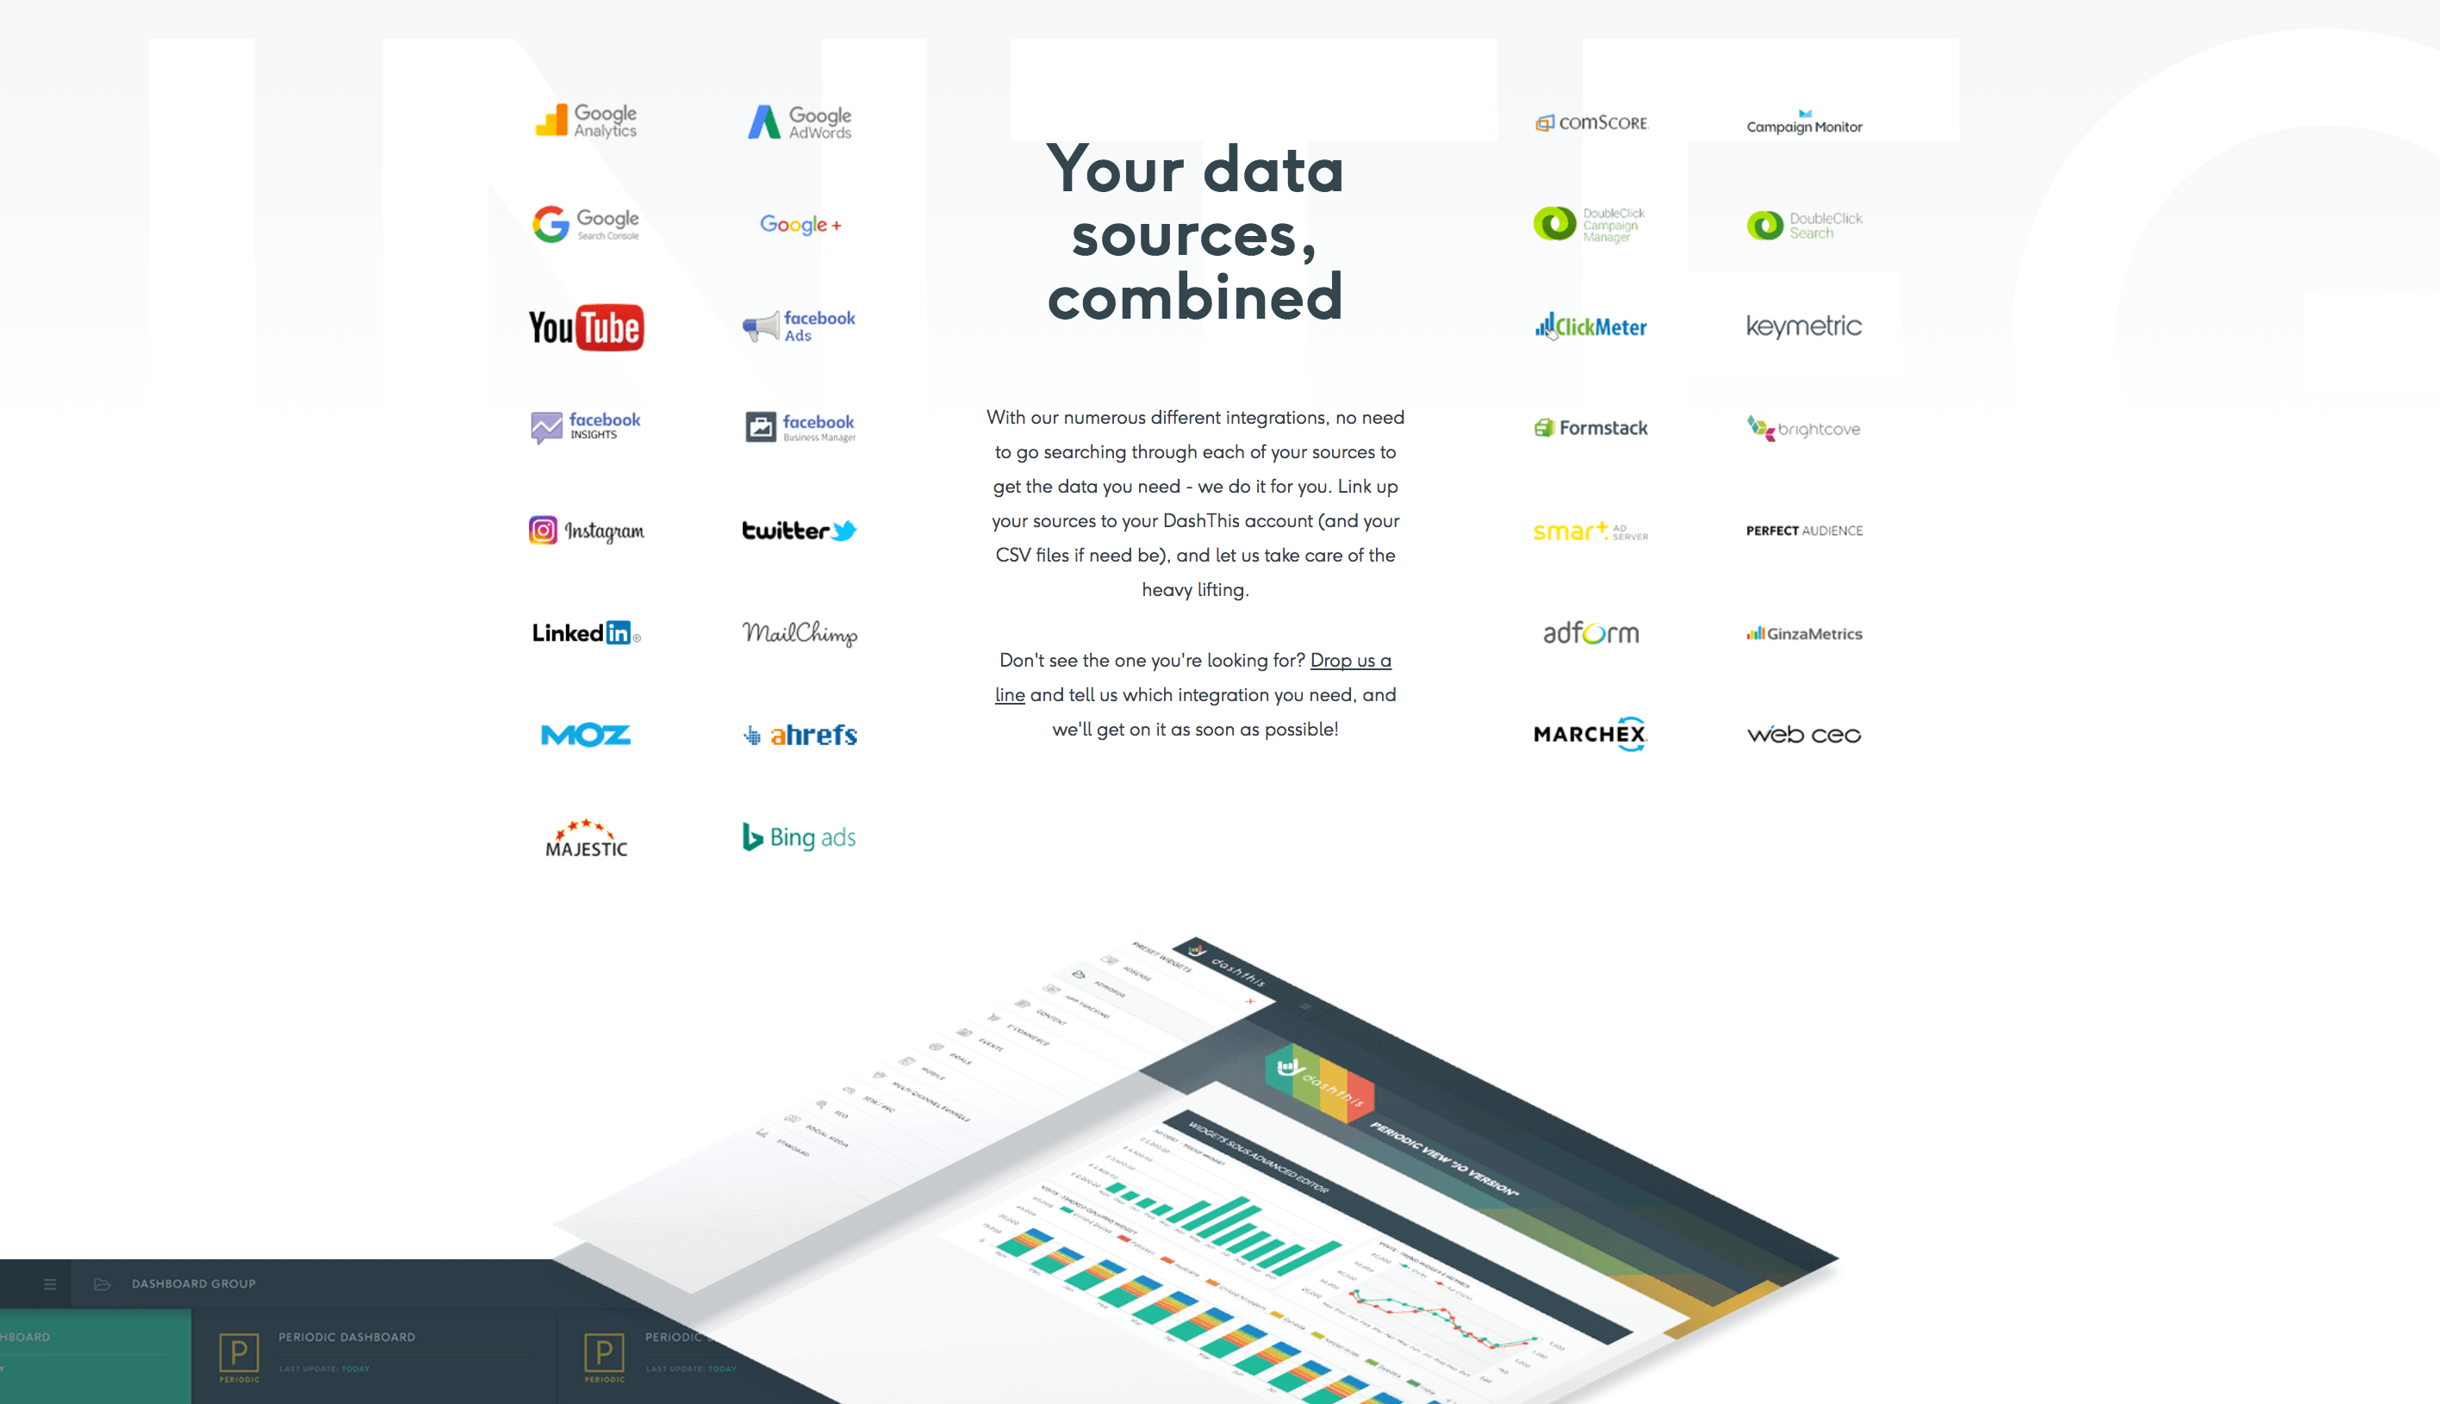Click the Bing Ads icon

[798, 836]
